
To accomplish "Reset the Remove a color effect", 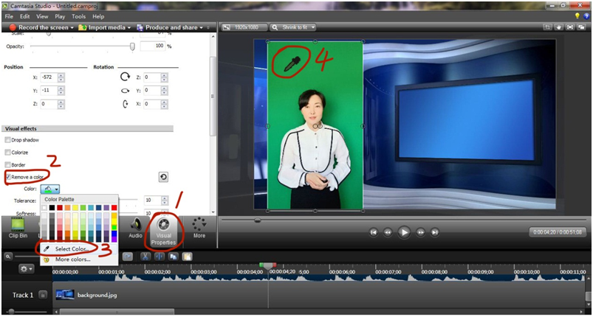I will point(163,177).
